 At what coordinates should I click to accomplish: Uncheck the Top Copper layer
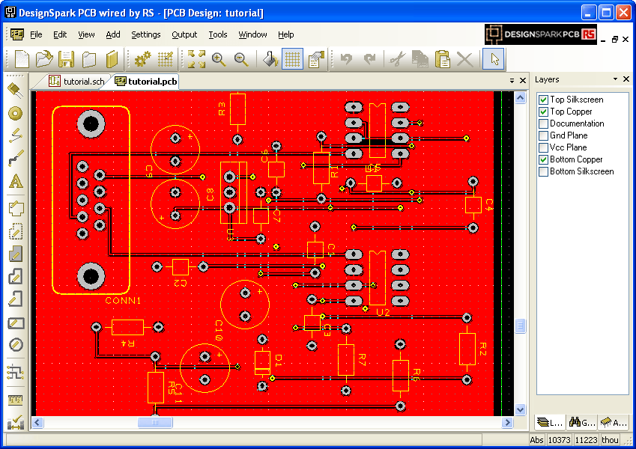543,112
